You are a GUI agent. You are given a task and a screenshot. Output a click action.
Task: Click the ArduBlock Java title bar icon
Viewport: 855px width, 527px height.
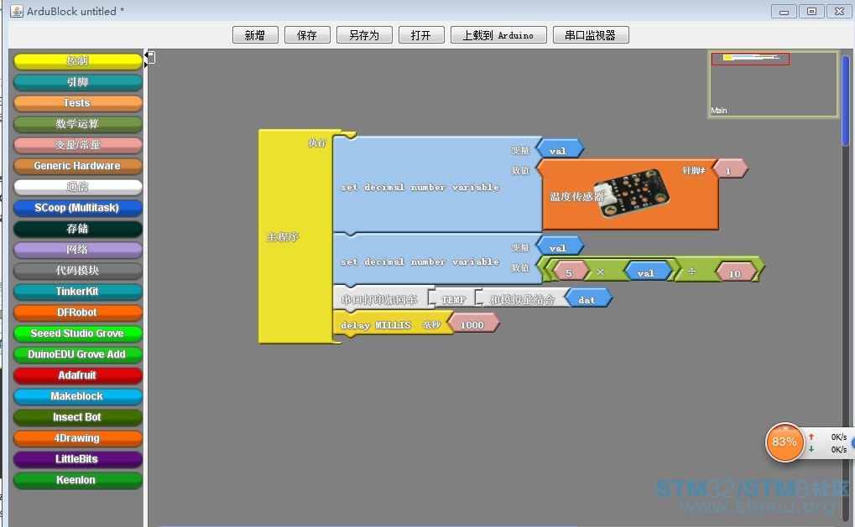17,11
